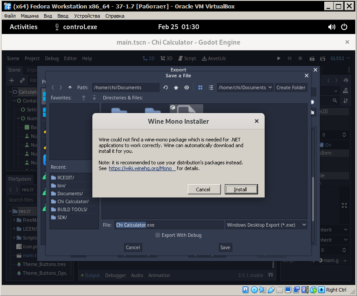Click the inspector filter search magnifier
This screenshot has width=357, height=296.
tap(335, 100)
